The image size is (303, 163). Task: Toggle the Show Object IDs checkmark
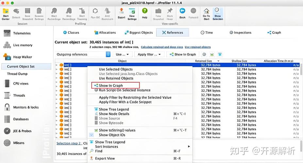pos(112,135)
